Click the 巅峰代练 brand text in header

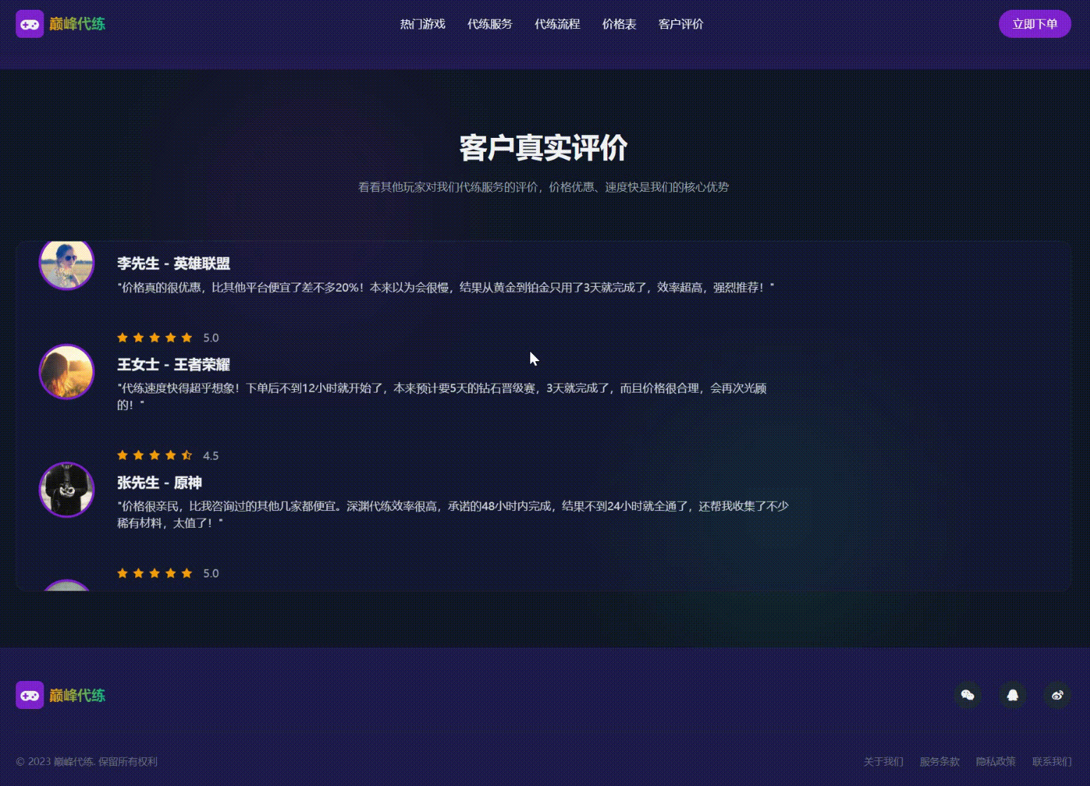pyautogui.click(x=77, y=24)
